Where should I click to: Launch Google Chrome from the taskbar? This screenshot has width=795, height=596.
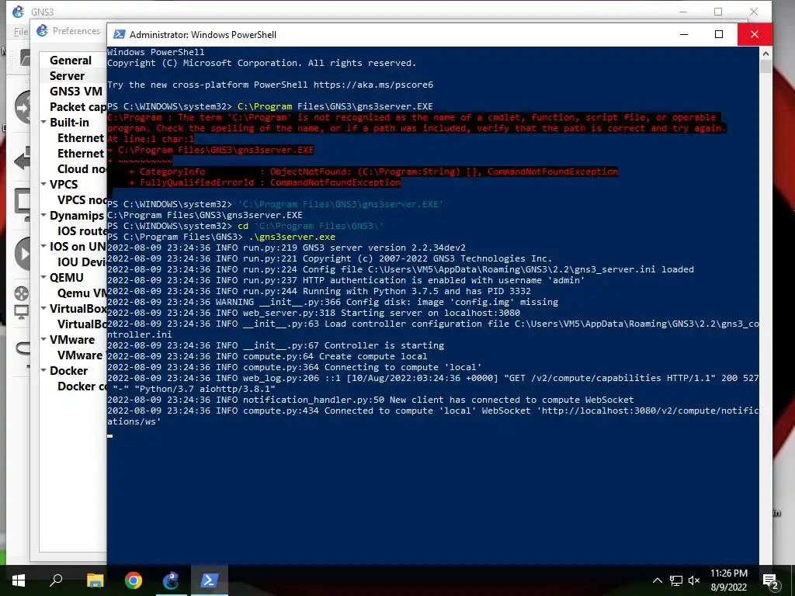(x=134, y=580)
